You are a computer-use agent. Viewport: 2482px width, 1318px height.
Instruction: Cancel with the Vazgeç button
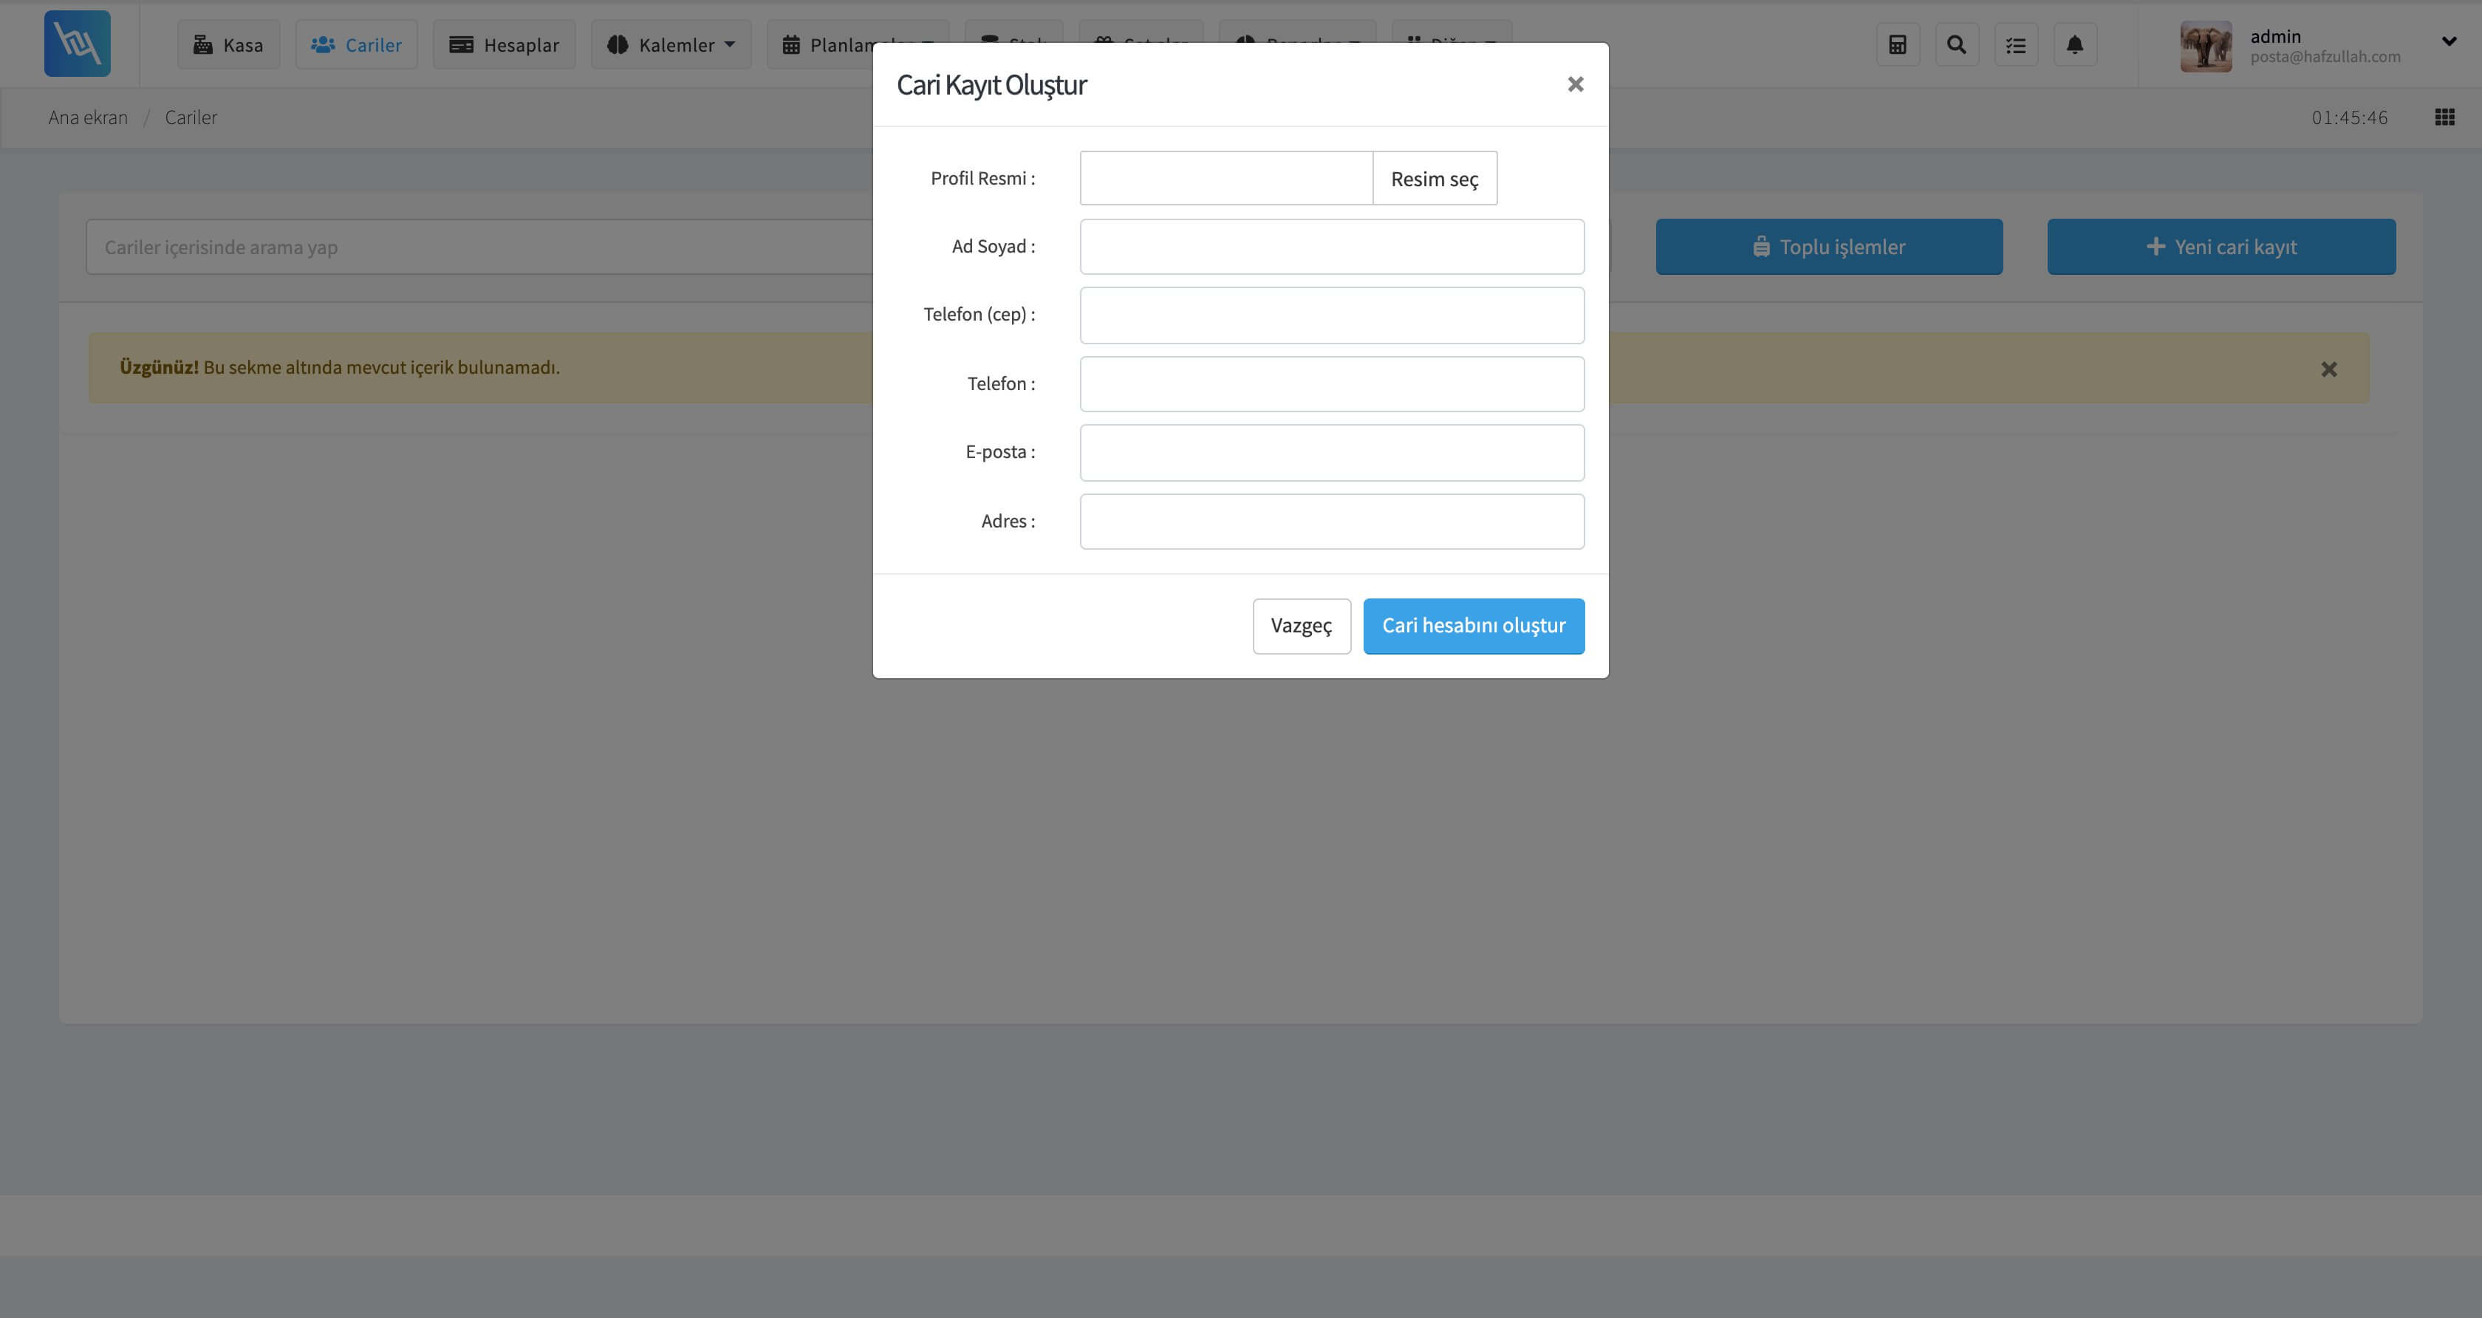(x=1301, y=626)
